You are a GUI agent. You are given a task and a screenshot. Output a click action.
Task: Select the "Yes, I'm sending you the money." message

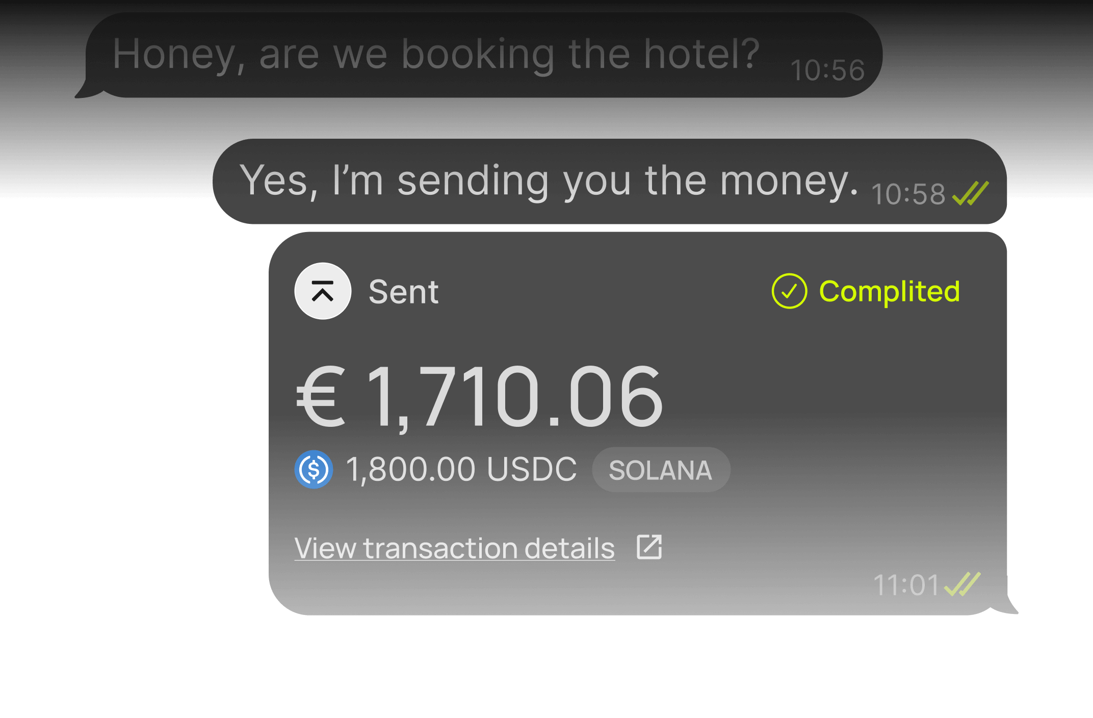click(x=549, y=181)
